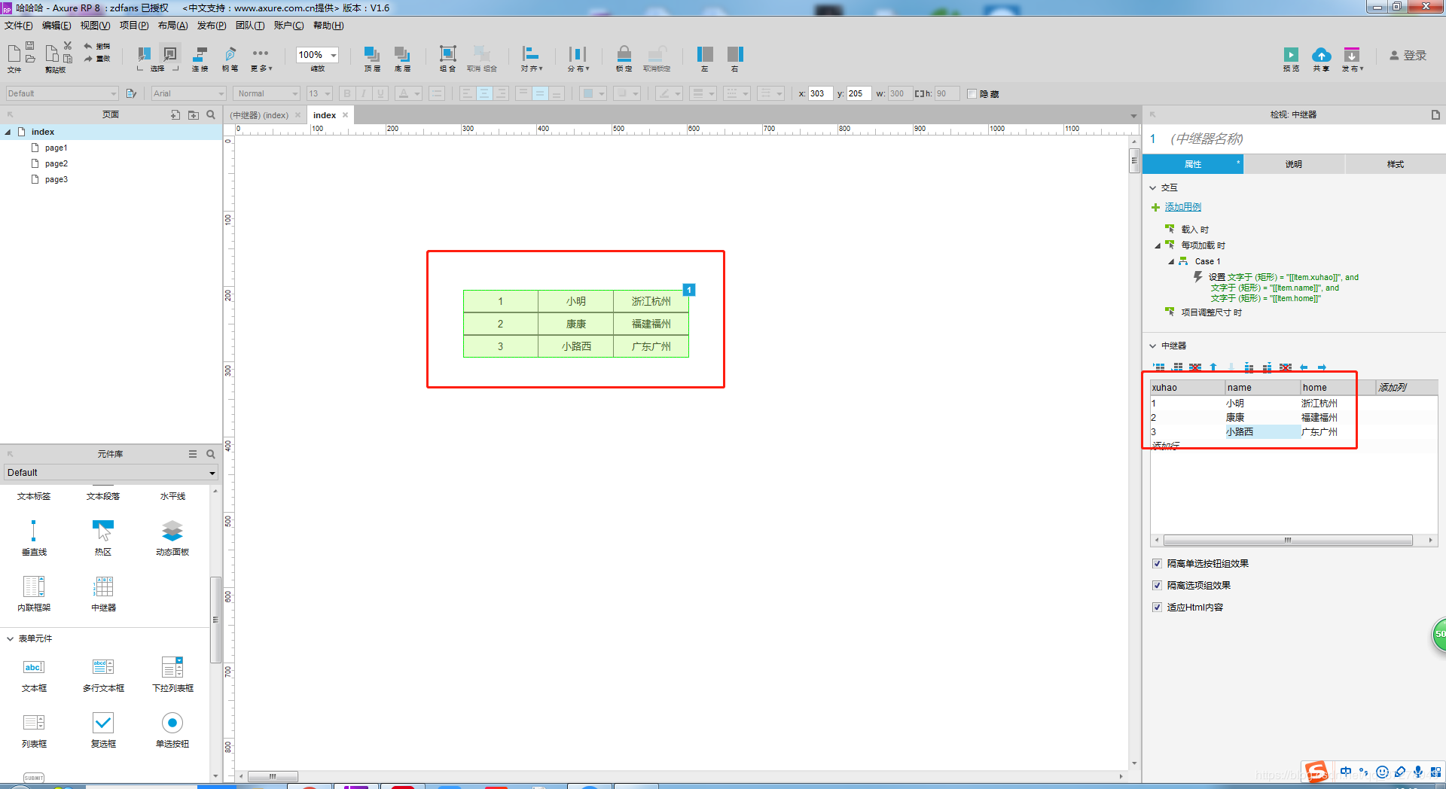1446x789 pixels.
Task: Uncheck 适应Html内容 checkbox
Action: tap(1158, 607)
